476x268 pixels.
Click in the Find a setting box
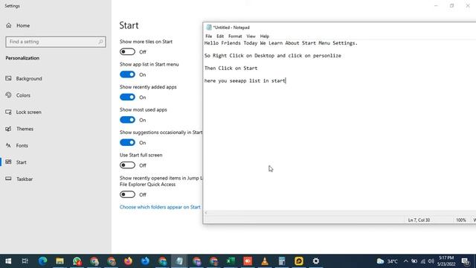point(56,42)
